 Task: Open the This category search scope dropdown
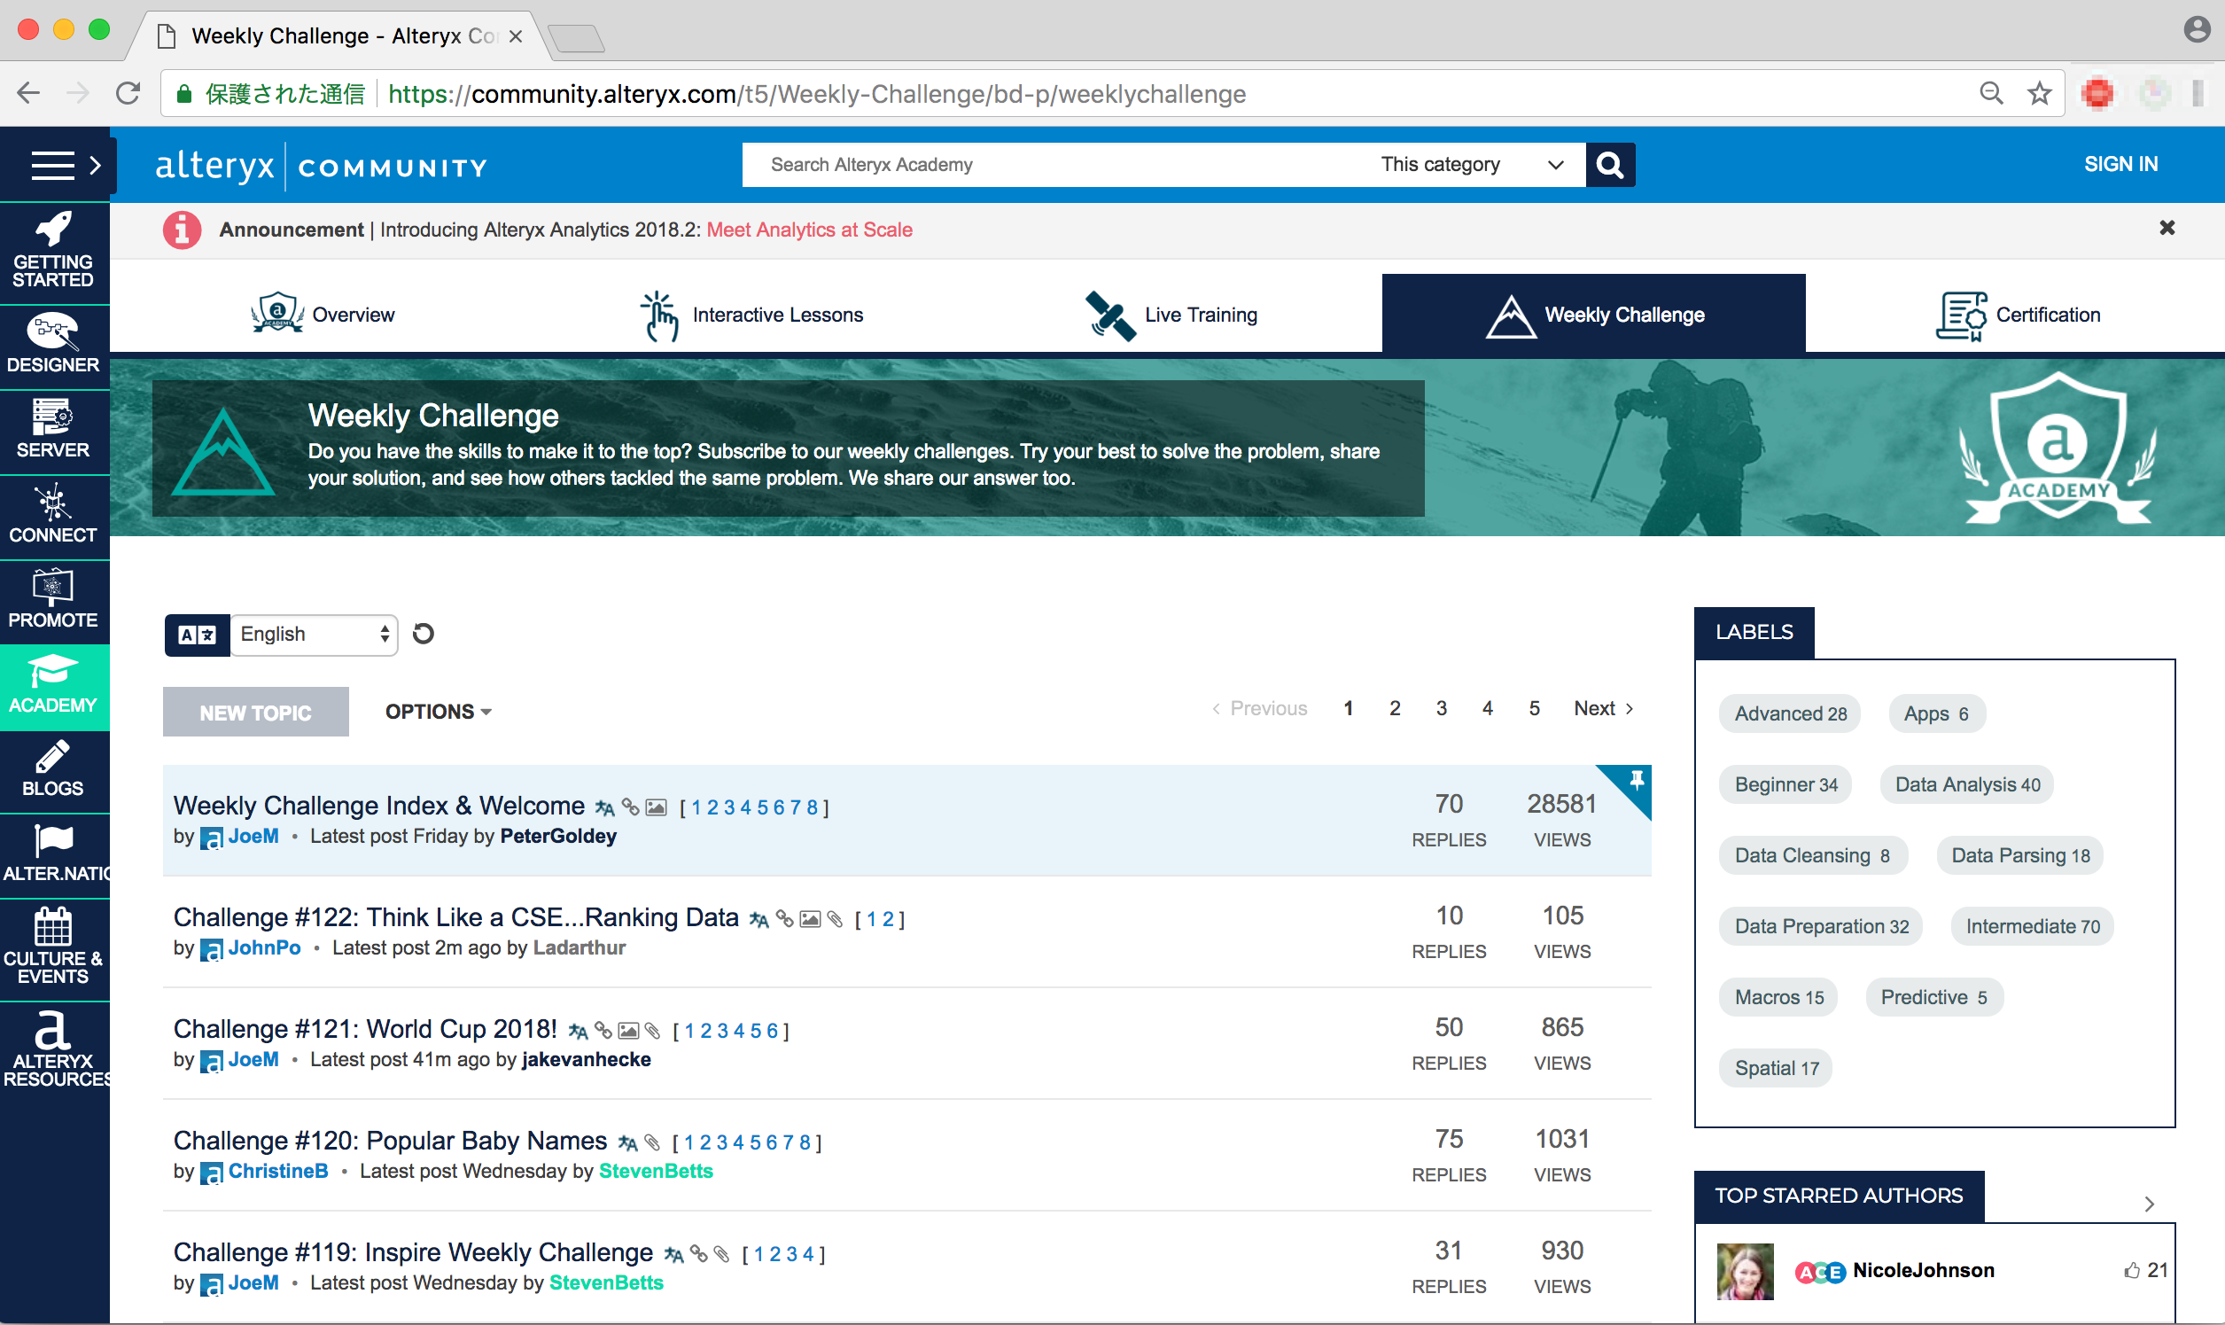click(1473, 165)
